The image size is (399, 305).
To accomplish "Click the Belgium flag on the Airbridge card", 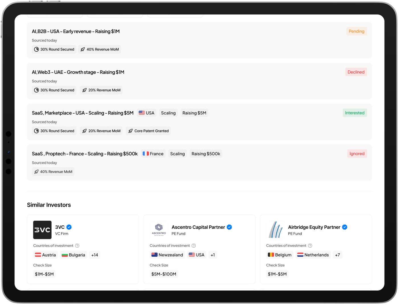I will point(271,255).
